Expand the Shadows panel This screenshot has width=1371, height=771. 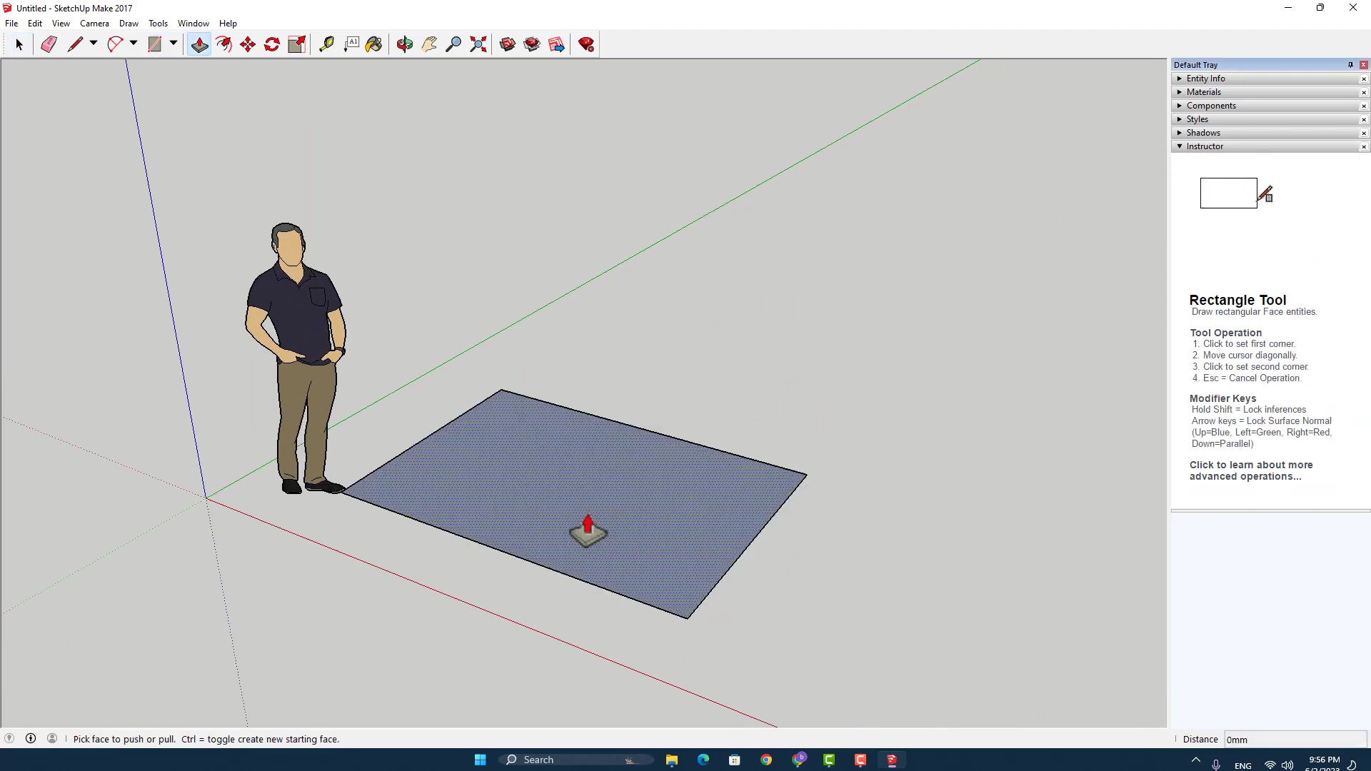[1203, 133]
